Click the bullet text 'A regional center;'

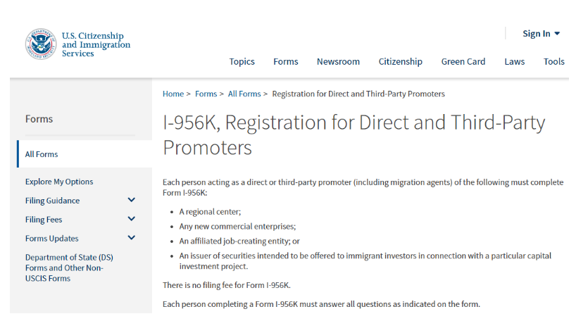[210, 212]
